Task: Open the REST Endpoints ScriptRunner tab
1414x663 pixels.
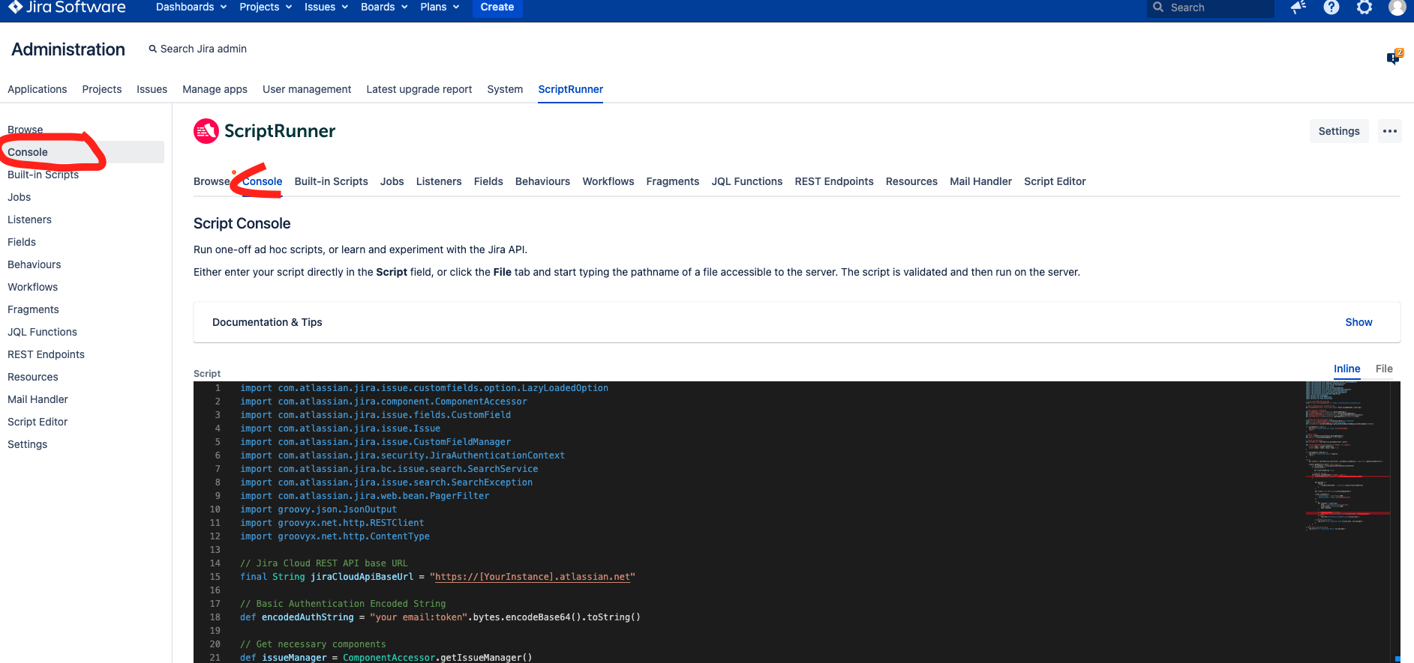Action: tap(834, 181)
